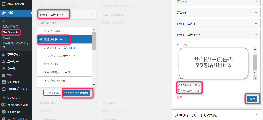Expand the 共通サイドバー【スマホ版】 panel
This screenshot has width=263, height=120.
point(256,115)
